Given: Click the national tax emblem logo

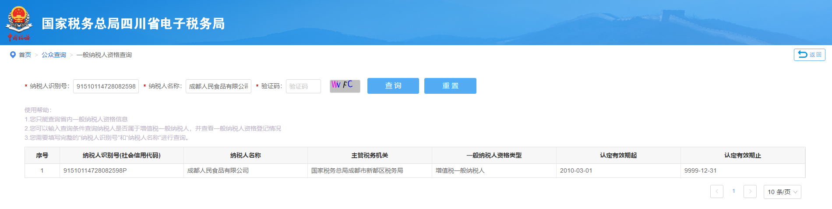Looking at the screenshot, I should click(19, 23).
